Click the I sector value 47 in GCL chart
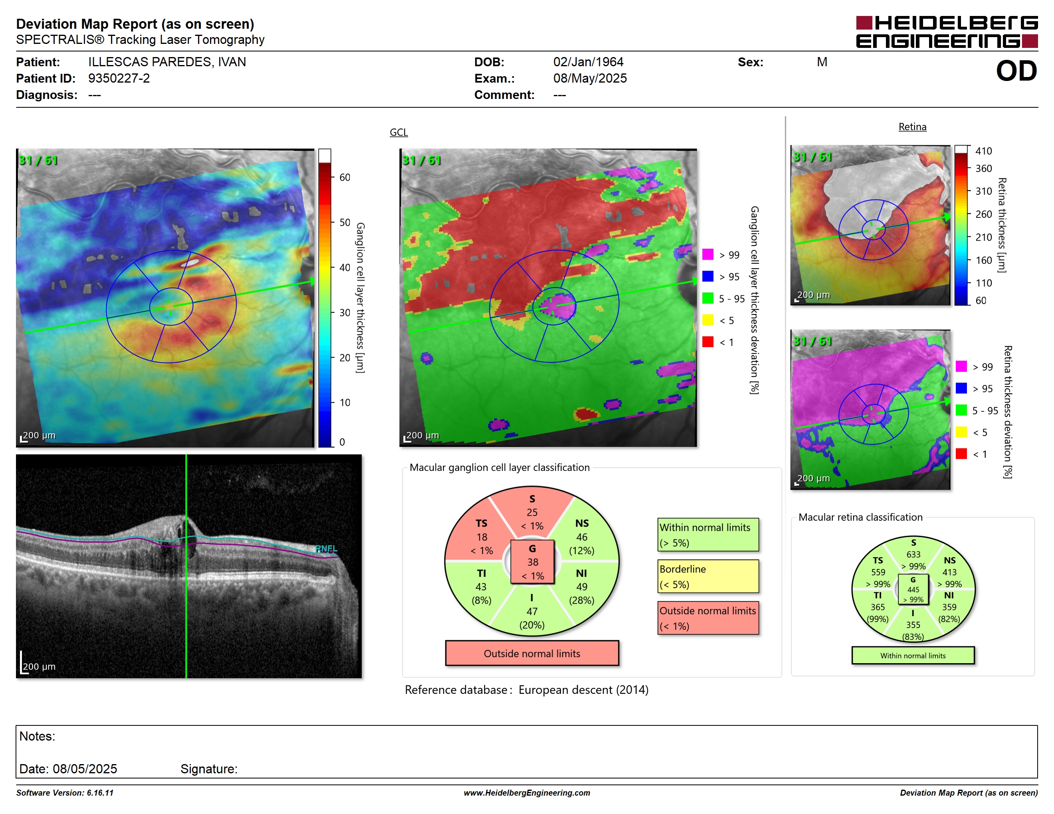The width and height of the screenshot is (1054, 814). pyautogui.click(x=532, y=611)
